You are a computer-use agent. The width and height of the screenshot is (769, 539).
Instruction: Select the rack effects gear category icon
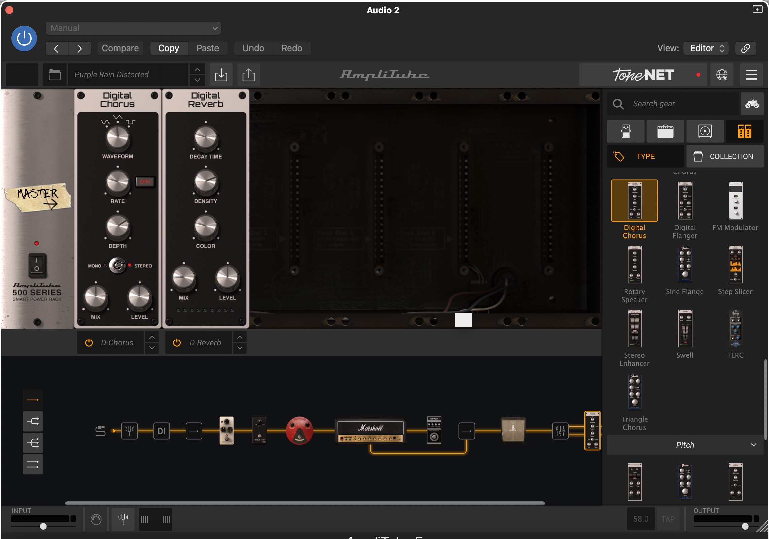pyautogui.click(x=745, y=131)
